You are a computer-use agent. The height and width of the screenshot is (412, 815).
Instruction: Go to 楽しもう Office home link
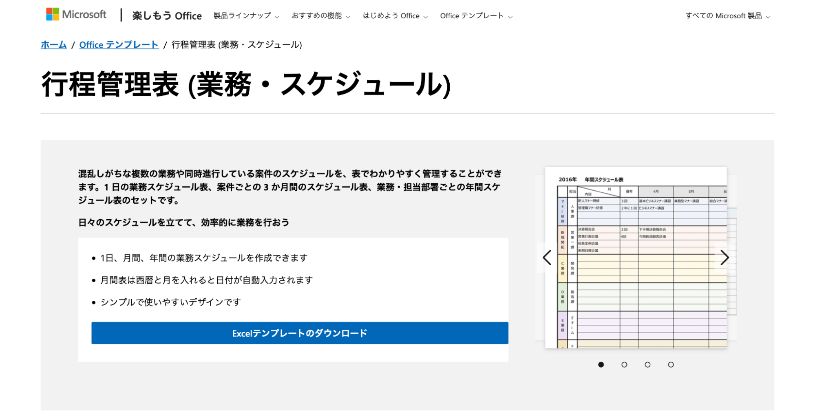[x=167, y=16]
